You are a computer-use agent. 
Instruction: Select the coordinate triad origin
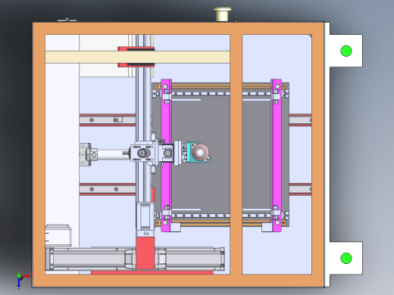tap(19, 276)
